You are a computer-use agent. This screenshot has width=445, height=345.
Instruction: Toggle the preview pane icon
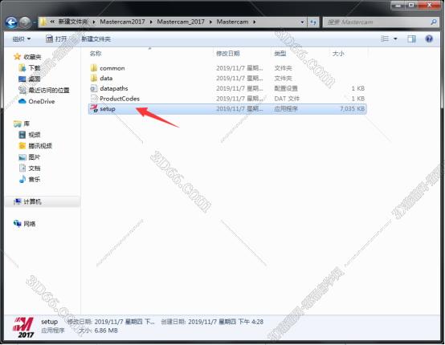[x=411, y=39]
